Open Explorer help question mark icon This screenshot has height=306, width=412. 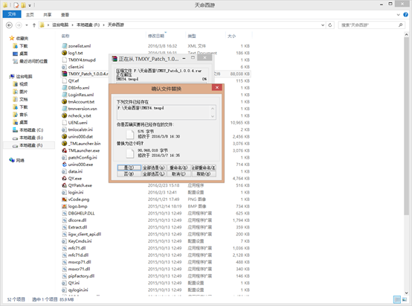tap(405, 15)
